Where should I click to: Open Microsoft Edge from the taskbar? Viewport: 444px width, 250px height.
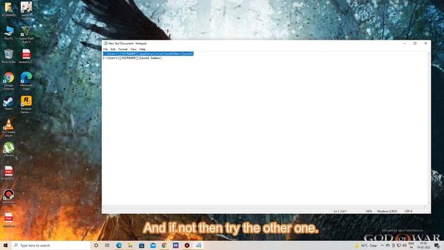[x=119, y=245]
